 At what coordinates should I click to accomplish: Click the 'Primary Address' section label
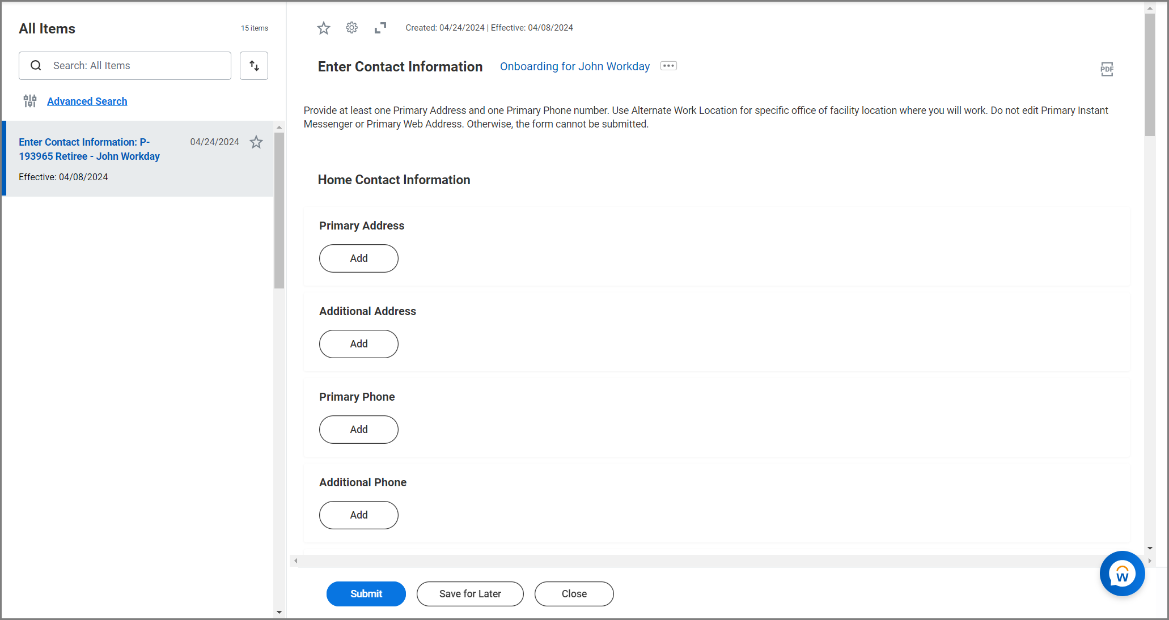(362, 226)
